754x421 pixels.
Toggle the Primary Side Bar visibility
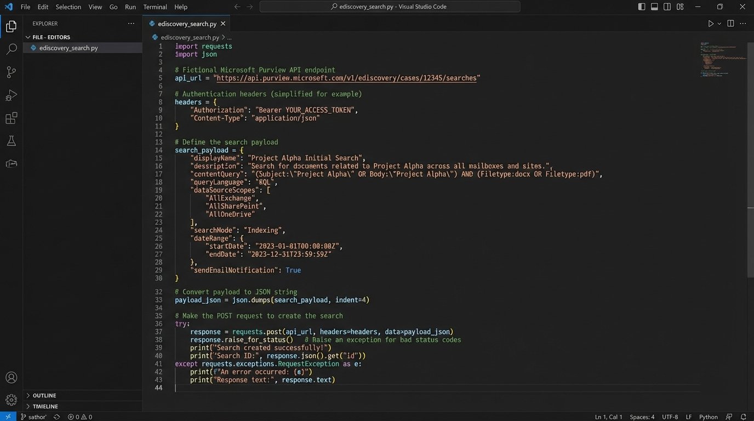[641, 6]
